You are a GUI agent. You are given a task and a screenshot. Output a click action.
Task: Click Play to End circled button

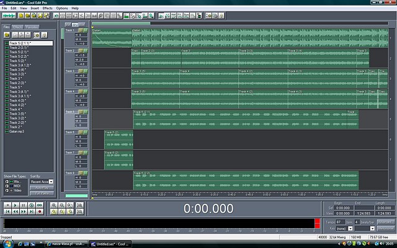(x=32, y=205)
